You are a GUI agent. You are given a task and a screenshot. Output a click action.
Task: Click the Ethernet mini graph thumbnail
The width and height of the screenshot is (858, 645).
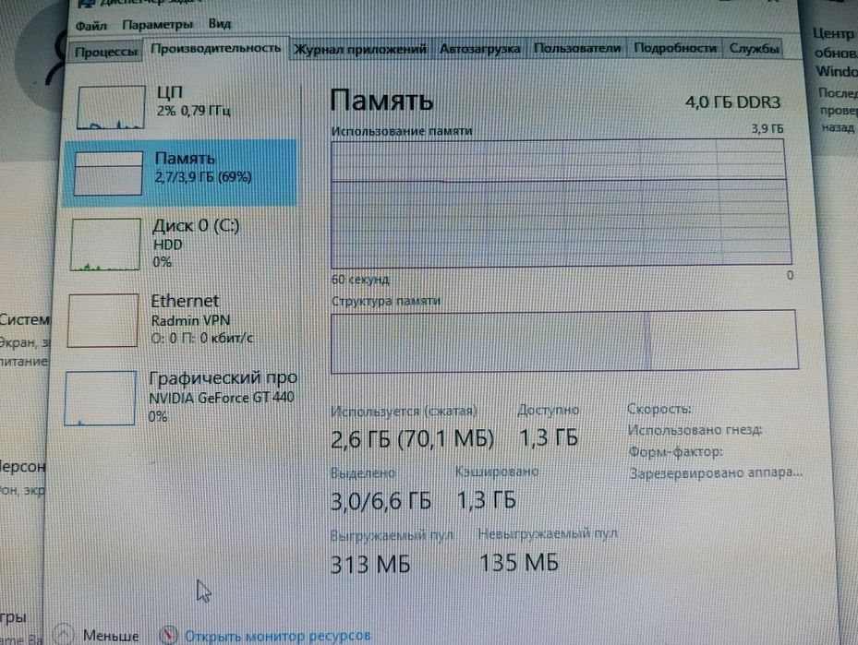click(103, 320)
